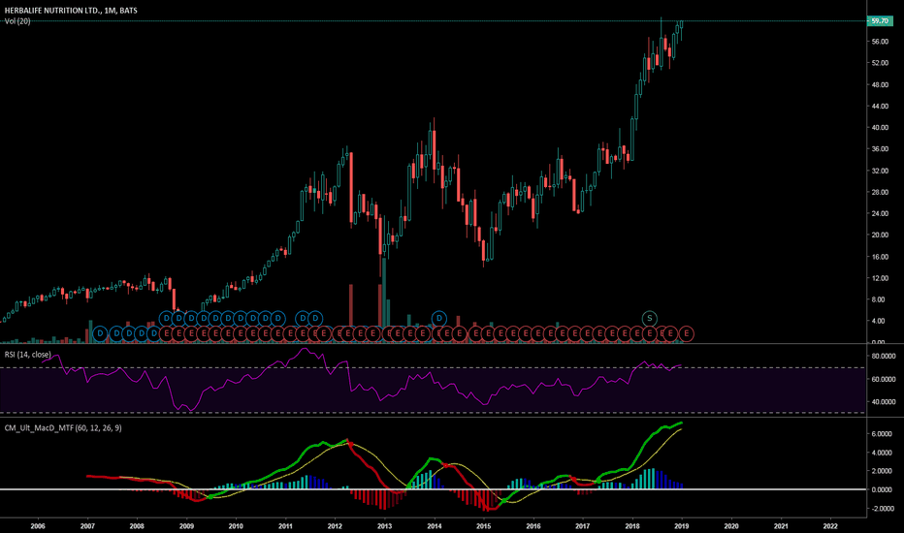
Task: Click the 48.00 price axis label
Action: (880, 84)
